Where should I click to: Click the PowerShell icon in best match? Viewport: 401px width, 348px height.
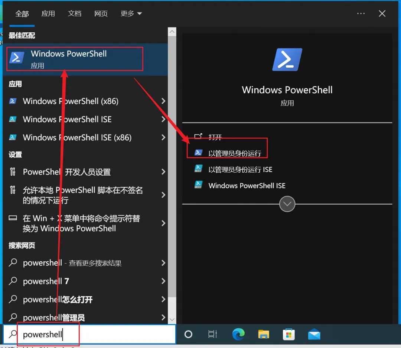tap(17, 58)
